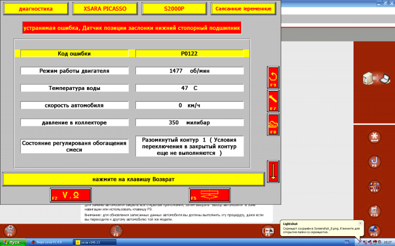Click the XSARA PICASSO header button
This screenshot has height=246, width=395.
[x=105, y=9]
